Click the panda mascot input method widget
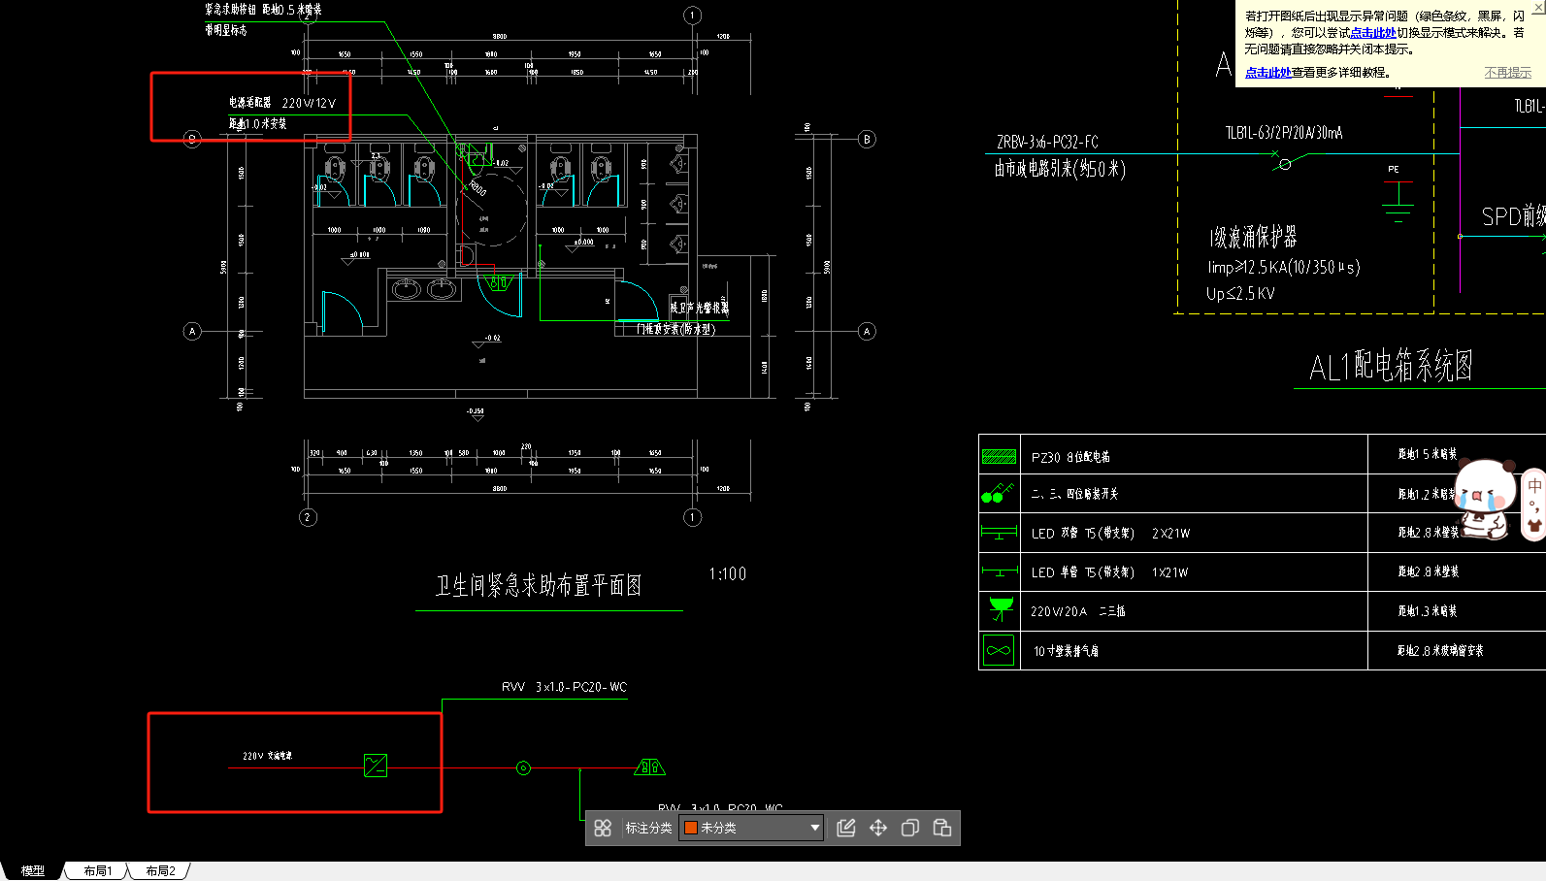This screenshot has width=1546, height=881. coord(1485,500)
